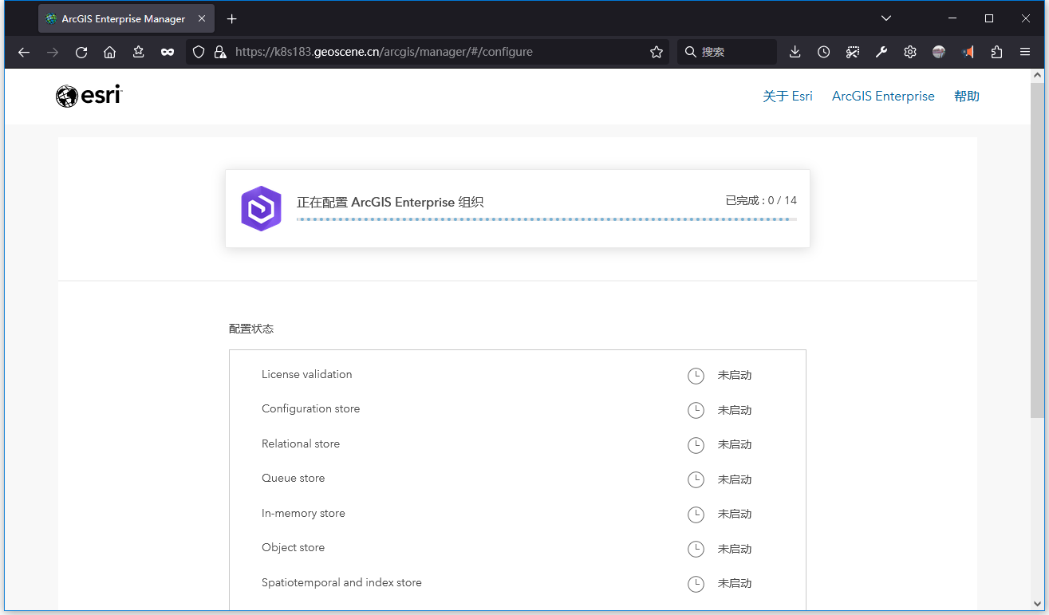
Task: Open the extensions puzzle icon
Action: pos(996,52)
